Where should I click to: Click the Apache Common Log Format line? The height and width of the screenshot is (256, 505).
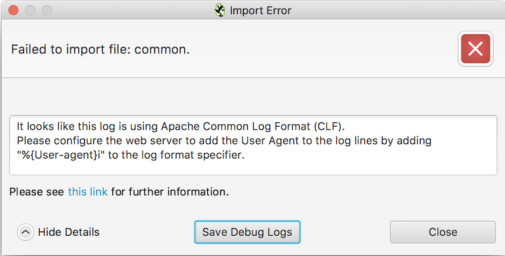point(181,127)
